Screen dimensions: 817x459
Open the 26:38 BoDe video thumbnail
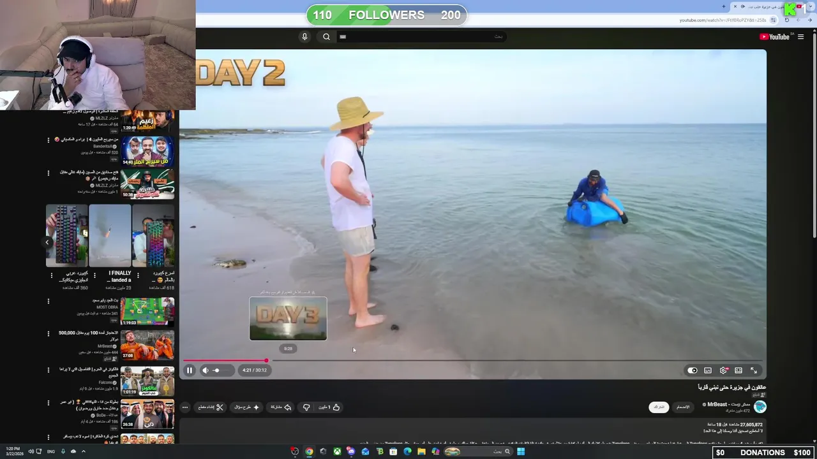tap(147, 414)
